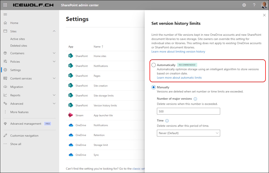This screenshot has height=173, width=269.
Task: Open the Site creation setting
Action: click(x=101, y=86)
